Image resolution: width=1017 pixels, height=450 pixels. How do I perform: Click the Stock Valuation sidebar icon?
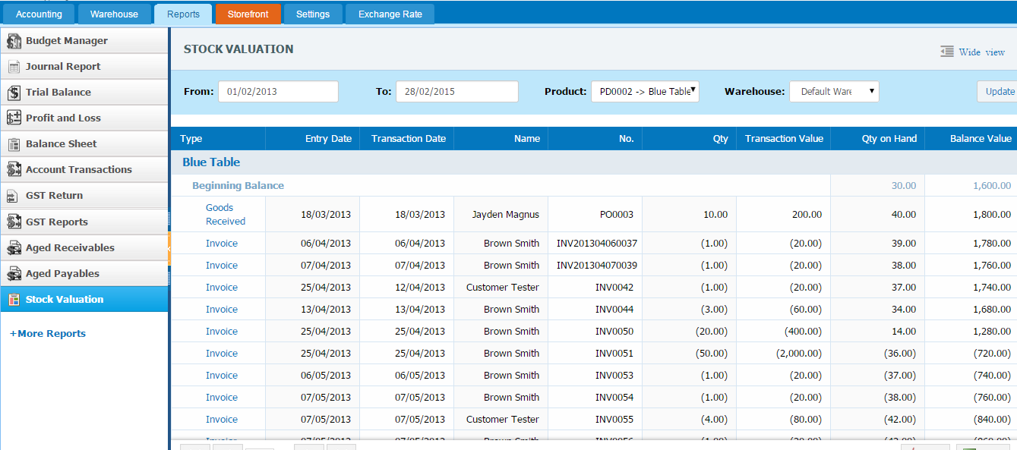(x=14, y=300)
